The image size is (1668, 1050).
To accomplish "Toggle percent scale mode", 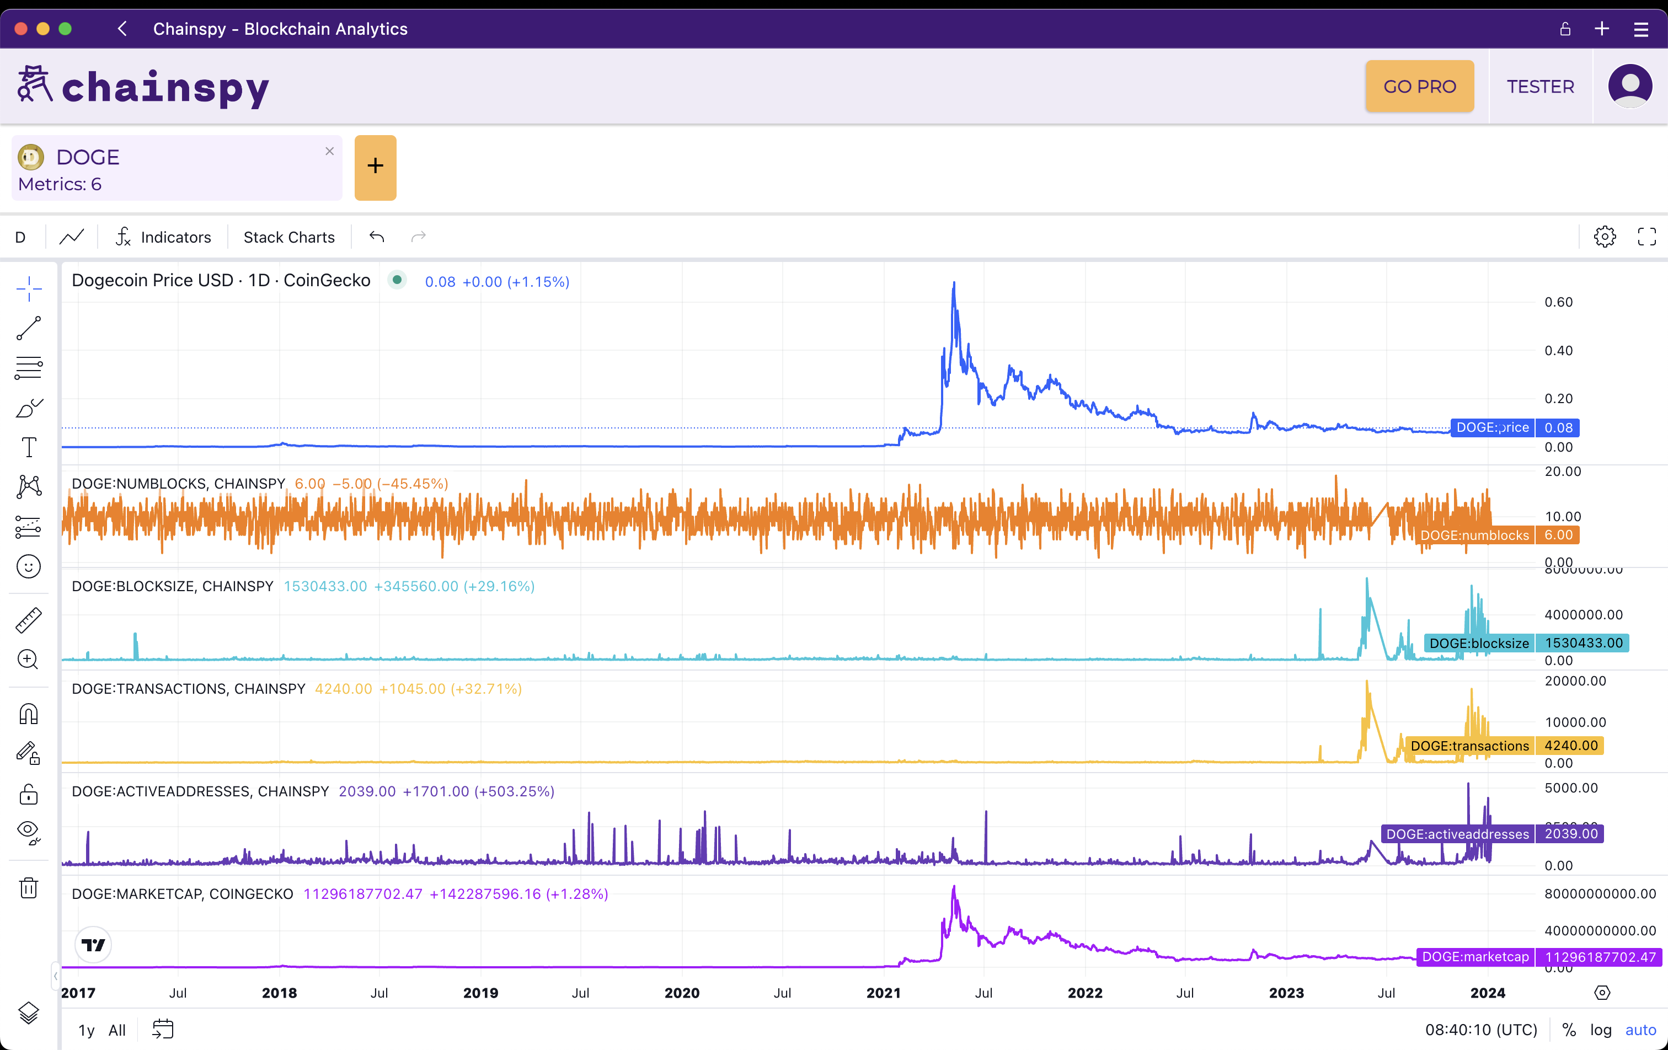I will tap(1569, 1030).
